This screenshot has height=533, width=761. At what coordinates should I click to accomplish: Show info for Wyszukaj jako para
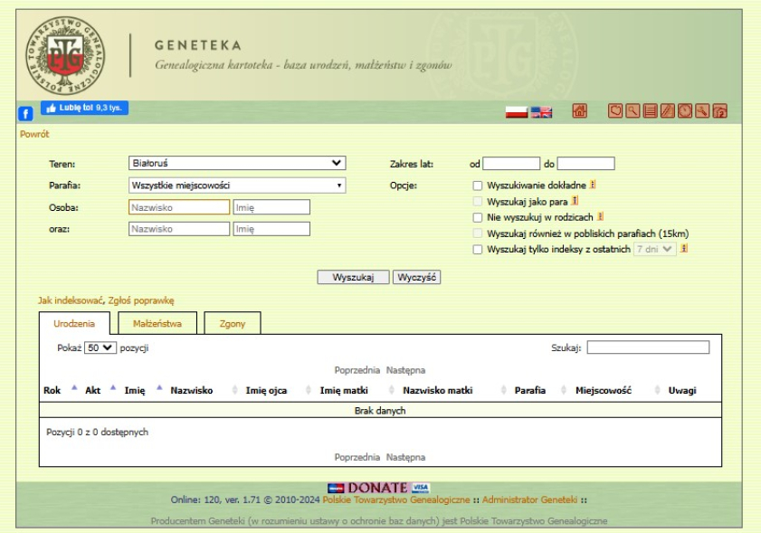575,201
